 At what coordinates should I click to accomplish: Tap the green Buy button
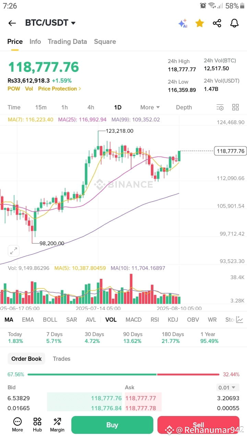click(x=112, y=425)
